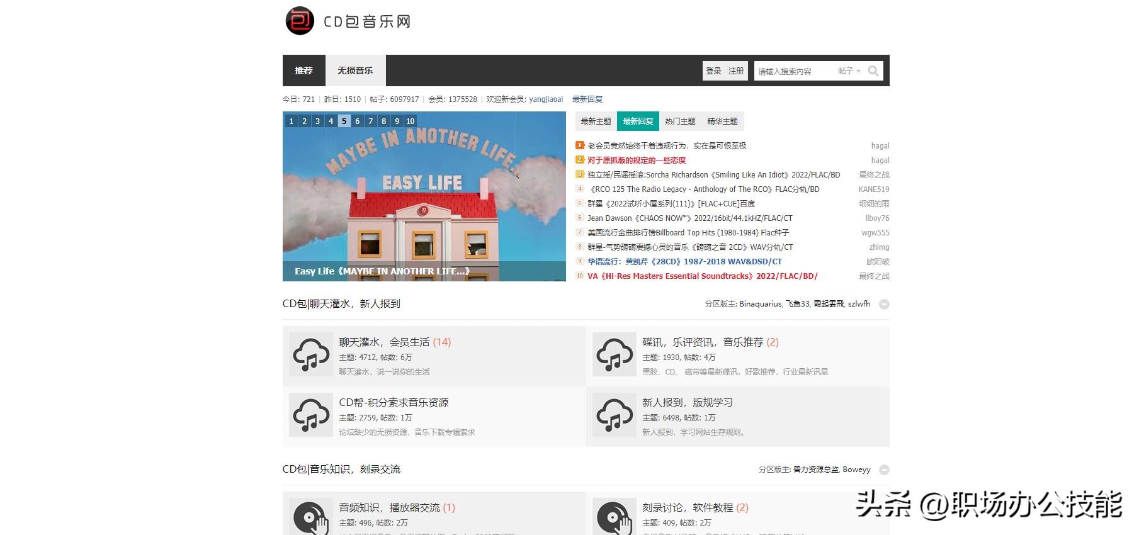Show slide 10 in the slideshow

coord(410,121)
